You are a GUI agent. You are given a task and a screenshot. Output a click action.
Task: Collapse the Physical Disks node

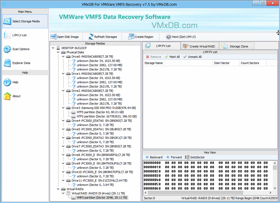pyautogui.click(x=58, y=52)
